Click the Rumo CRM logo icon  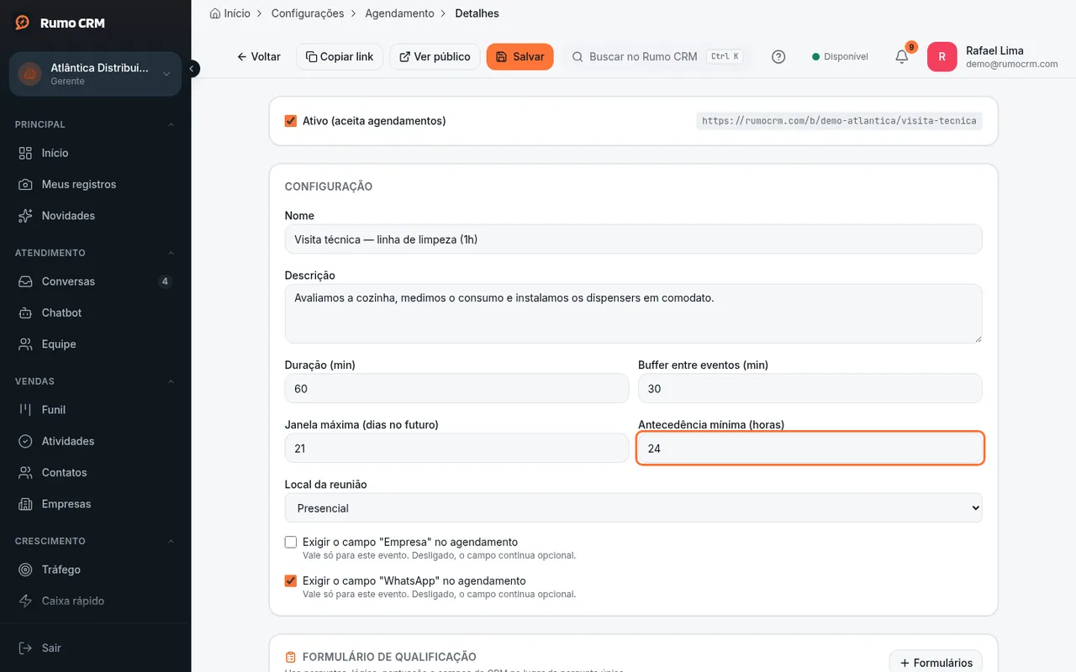[x=23, y=23]
